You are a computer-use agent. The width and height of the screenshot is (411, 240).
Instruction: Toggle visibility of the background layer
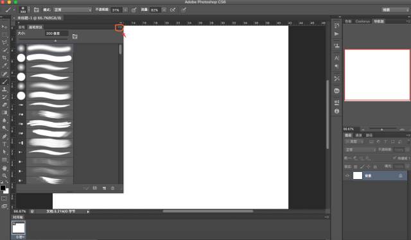[347, 176]
